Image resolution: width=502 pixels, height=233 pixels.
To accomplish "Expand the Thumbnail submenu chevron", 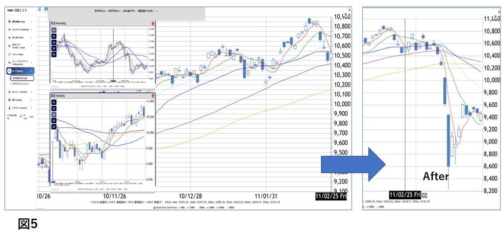I will point(31,30).
